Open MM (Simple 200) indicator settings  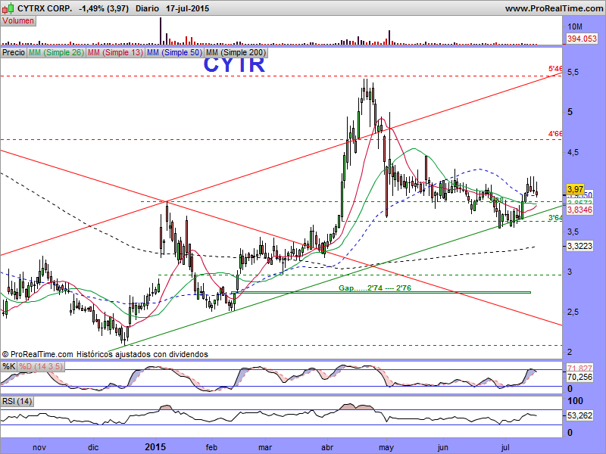pyautogui.click(x=236, y=52)
